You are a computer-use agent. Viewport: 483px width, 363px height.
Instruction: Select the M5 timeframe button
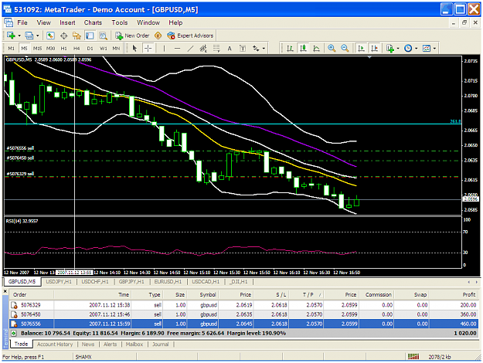point(24,49)
